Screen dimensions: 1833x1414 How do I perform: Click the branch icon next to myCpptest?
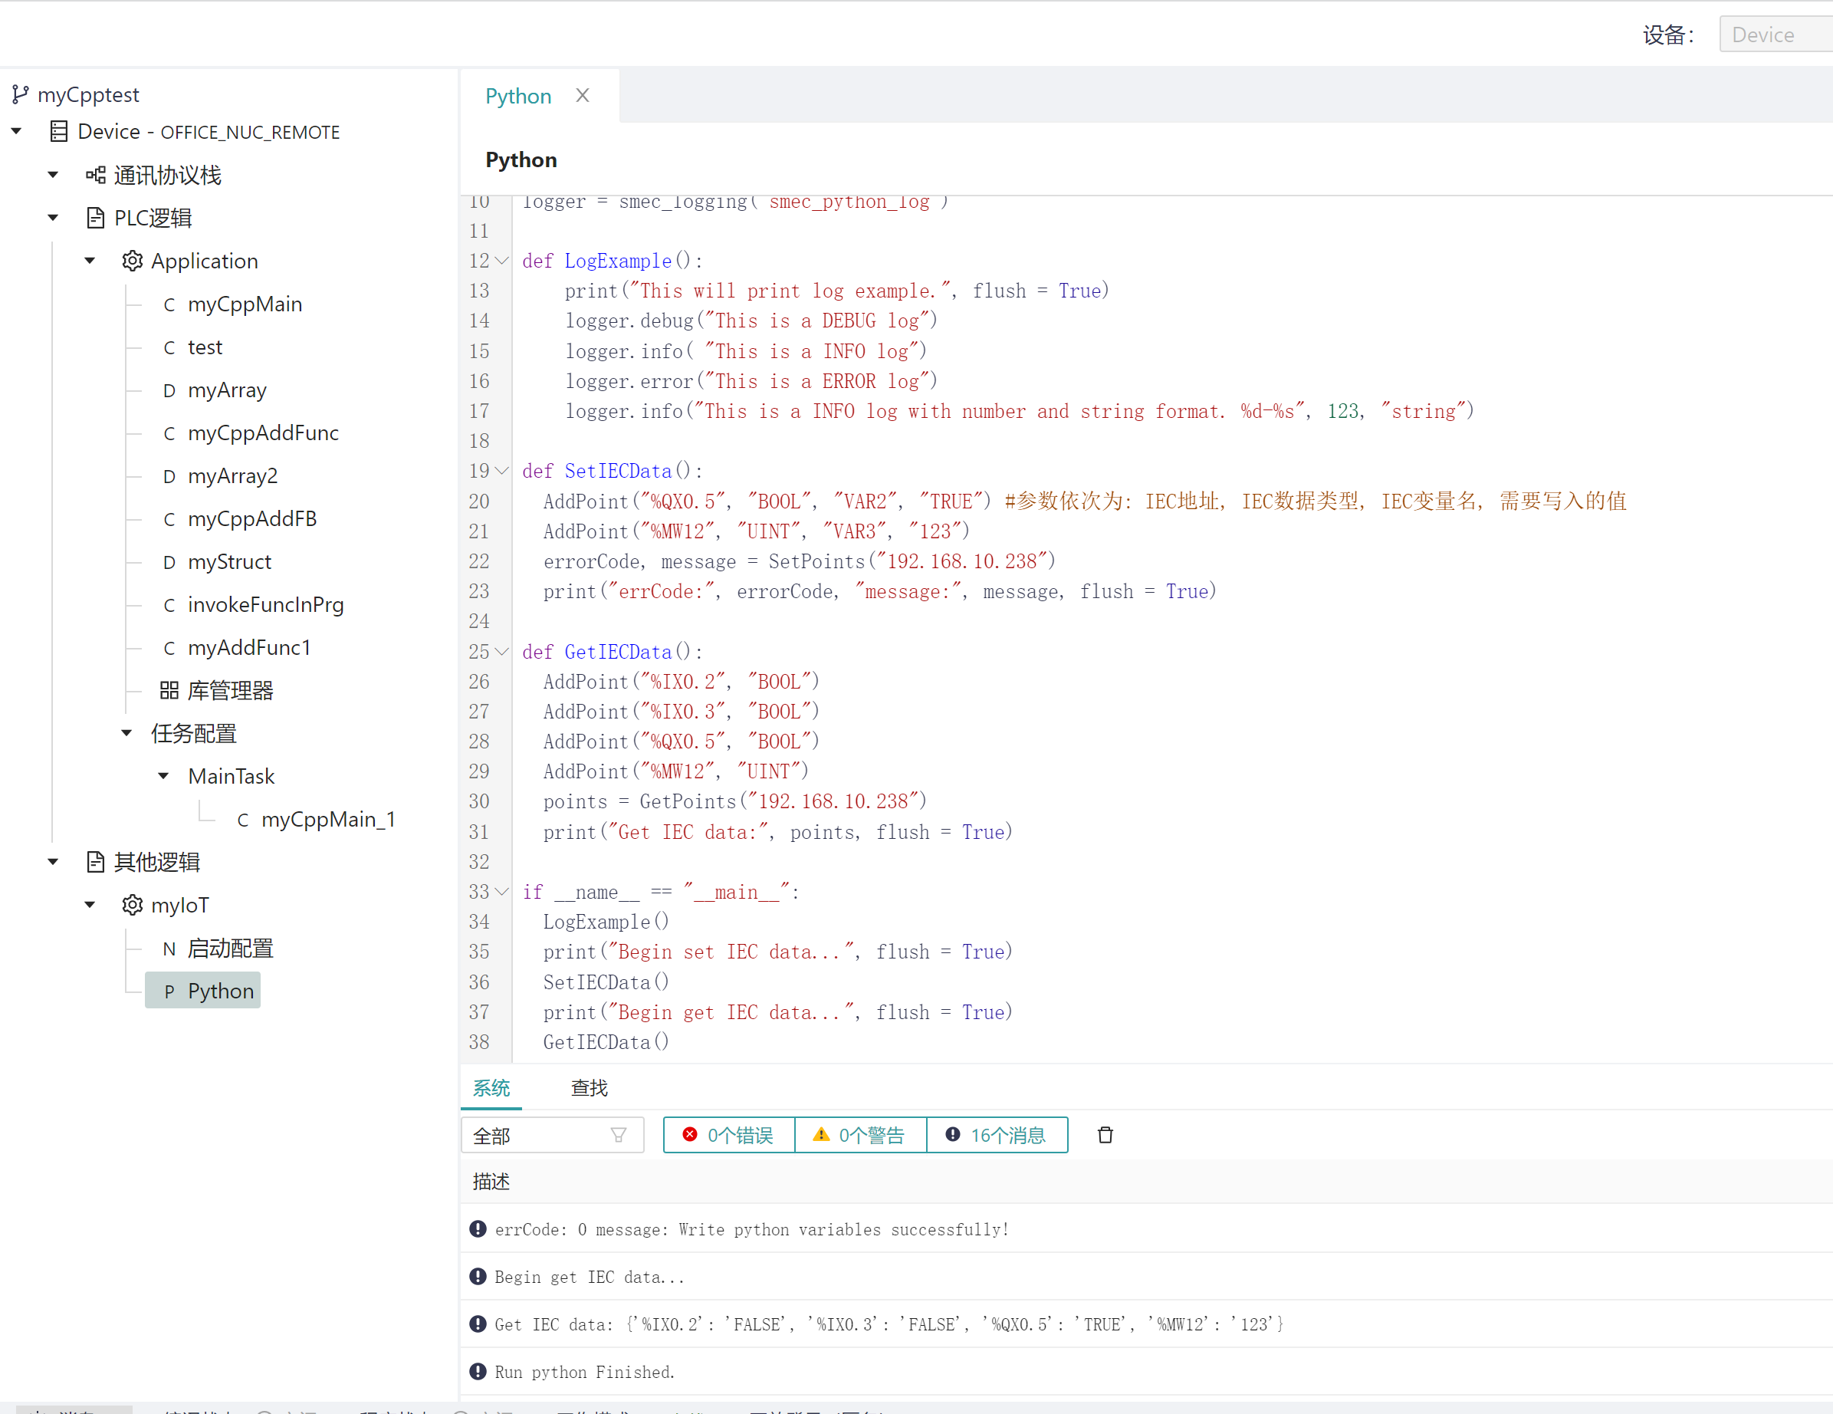(x=21, y=95)
